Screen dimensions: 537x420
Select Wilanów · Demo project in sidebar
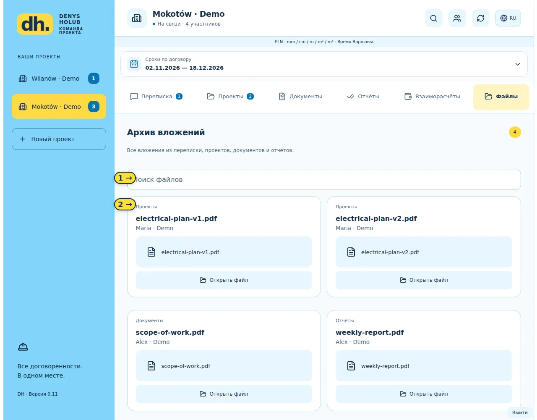(x=59, y=79)
